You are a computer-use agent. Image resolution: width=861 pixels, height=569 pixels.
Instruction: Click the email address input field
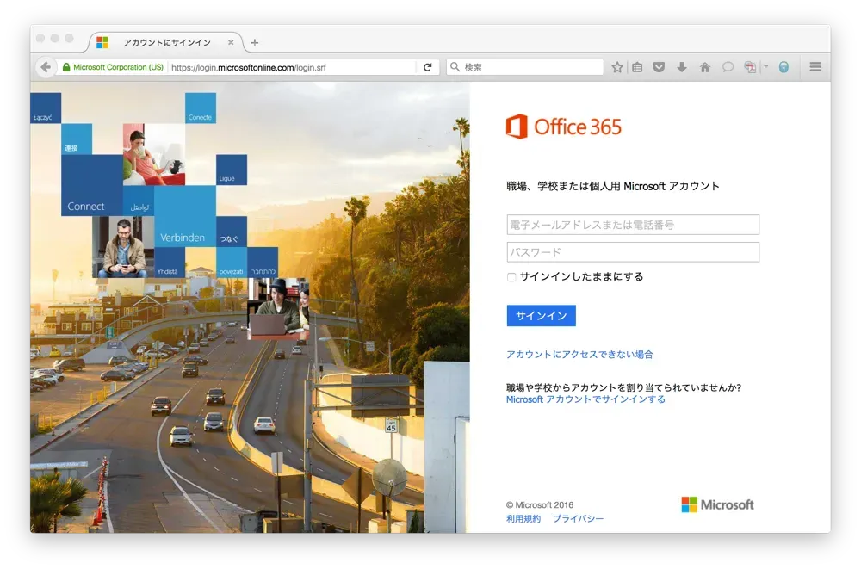(632, 224)
